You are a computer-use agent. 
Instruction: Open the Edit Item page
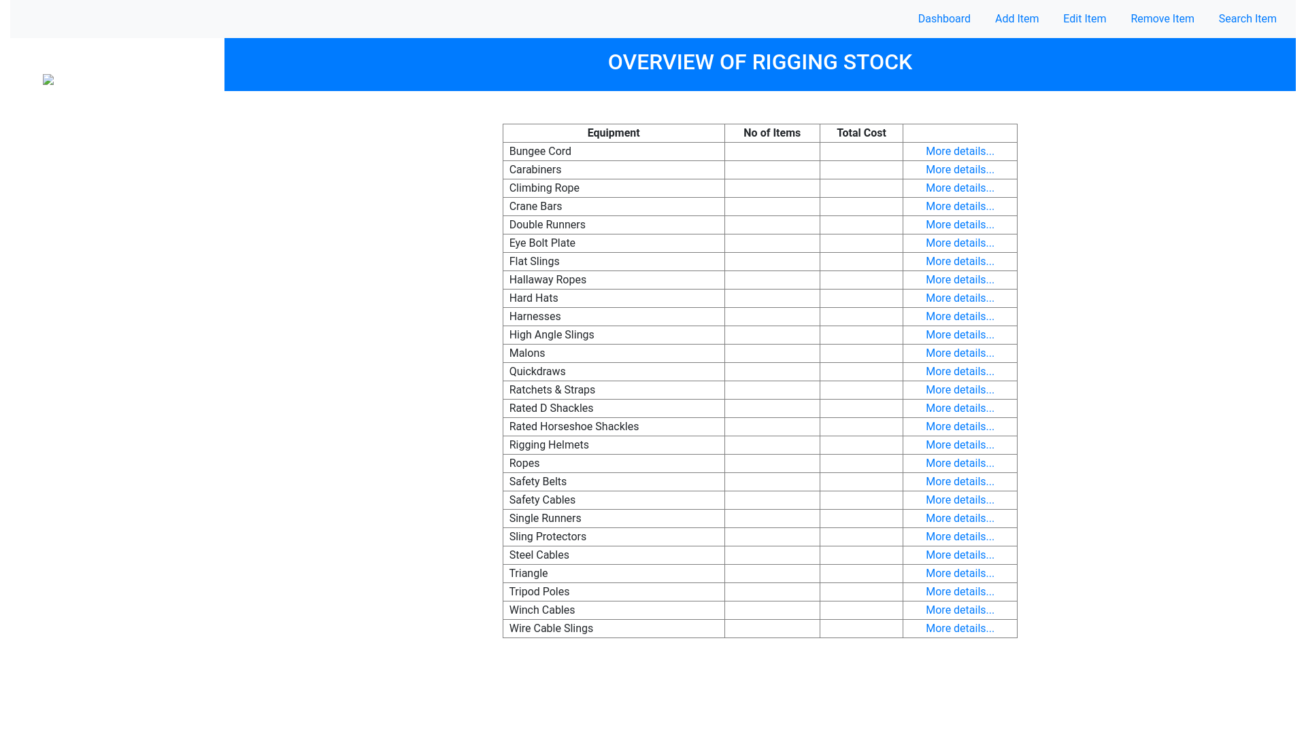coord(1085,19)
